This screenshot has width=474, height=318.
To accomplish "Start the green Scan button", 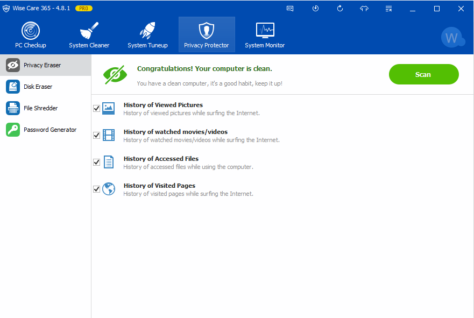I will 423,74.
